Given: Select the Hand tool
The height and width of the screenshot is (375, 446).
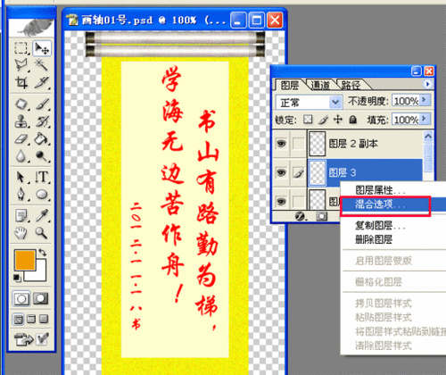Looking at the screenshot, I should pyautogui.click(x=21, y=233).
